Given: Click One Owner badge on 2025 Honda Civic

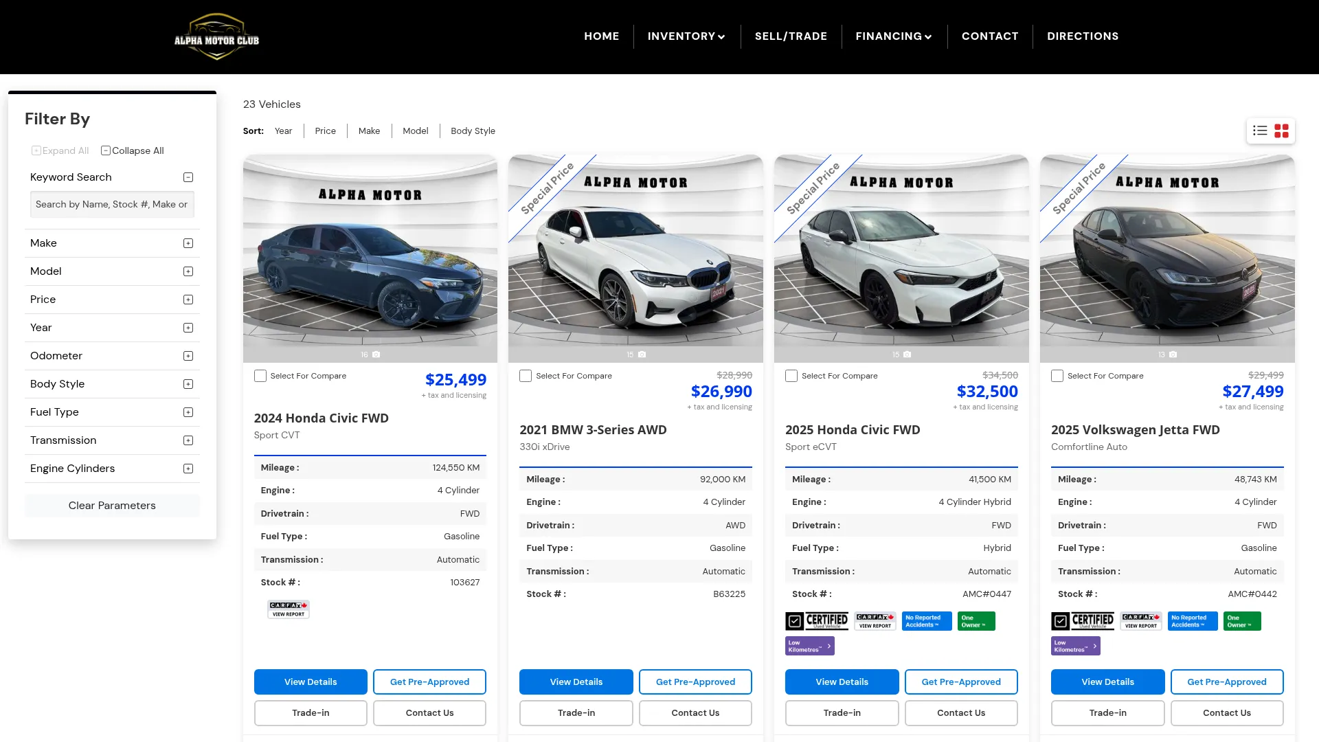Looking at the screenshot, I should tap(976, 621).
